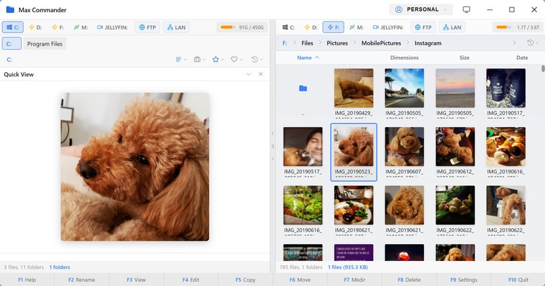Click Instagram in breadcrumb path
The image size is (545, 286).
click(428, 43)
